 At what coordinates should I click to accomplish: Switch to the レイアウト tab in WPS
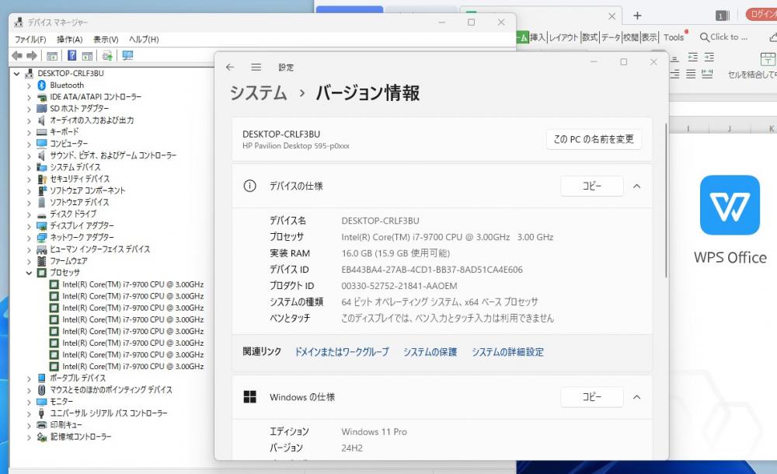[x=563, y=37]
